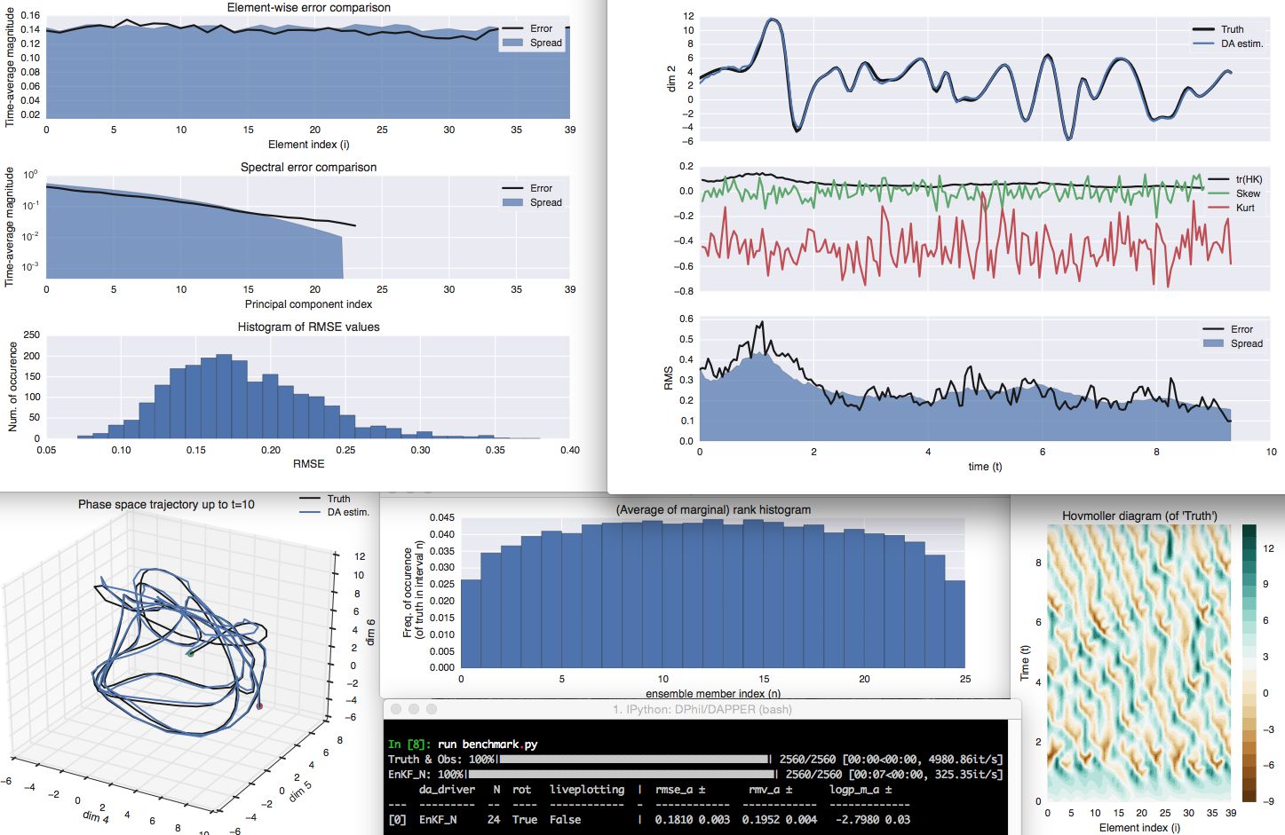The image size is (1285, 835).
Task: Click 'Truth' in the phase space legend
Action: (x=338, y=499)
